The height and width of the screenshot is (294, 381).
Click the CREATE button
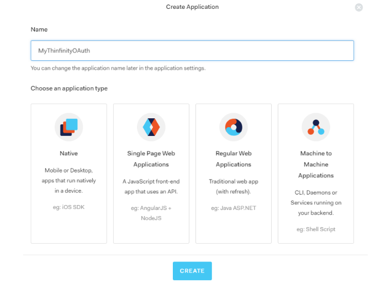click(192, 271)
